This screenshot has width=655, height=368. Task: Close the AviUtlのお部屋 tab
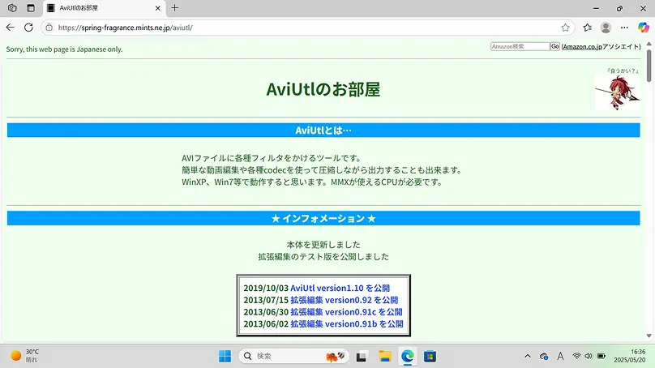(x=158, y=8)
